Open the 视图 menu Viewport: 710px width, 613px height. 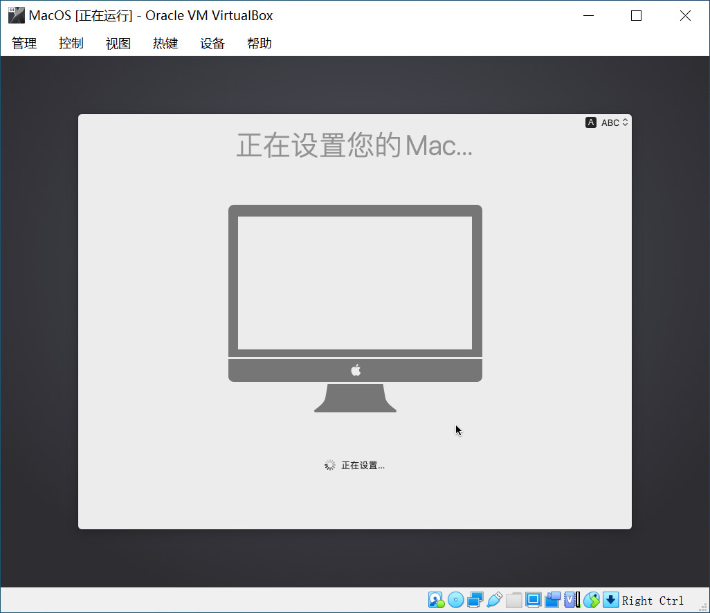pyautogui.click(x=118, y=44)
